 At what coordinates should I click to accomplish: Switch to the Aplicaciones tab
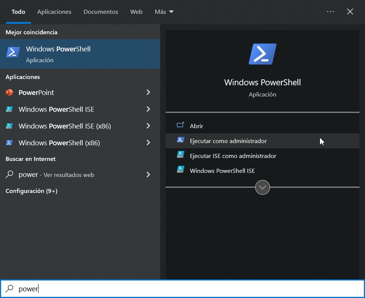(x=54, y=12)
